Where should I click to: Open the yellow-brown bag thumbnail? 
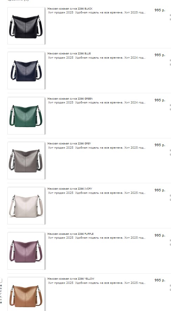(26, 294)
